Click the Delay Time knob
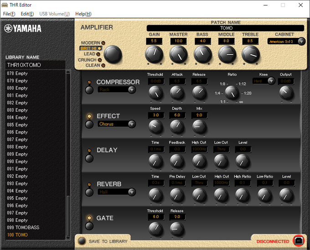 click(x=155, y=161)
